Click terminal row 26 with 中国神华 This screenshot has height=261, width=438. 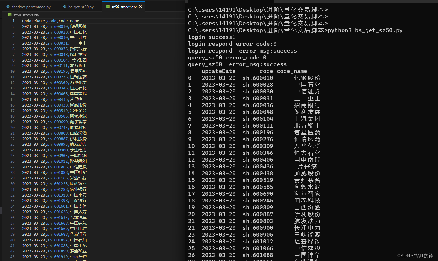(254, 255)
